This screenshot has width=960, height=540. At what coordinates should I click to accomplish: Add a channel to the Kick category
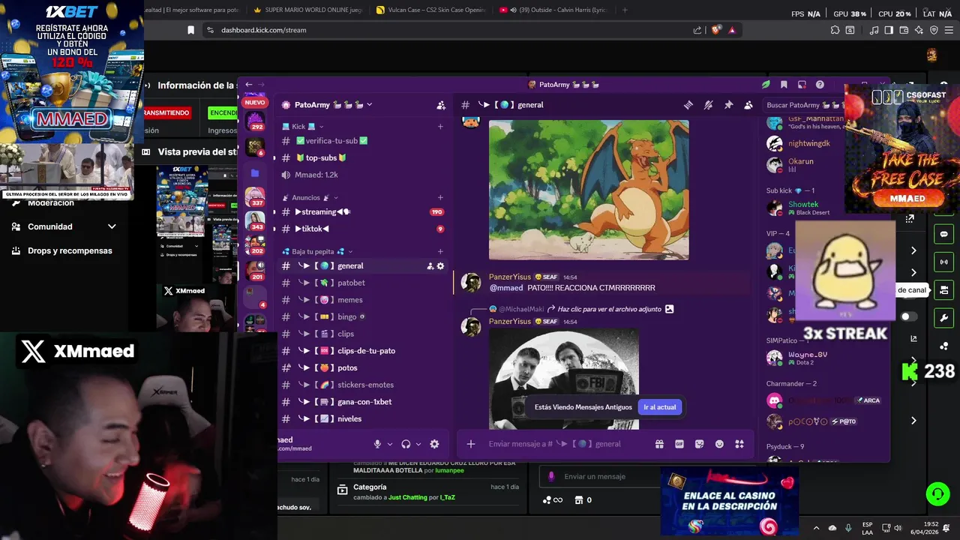click(440, 127)
